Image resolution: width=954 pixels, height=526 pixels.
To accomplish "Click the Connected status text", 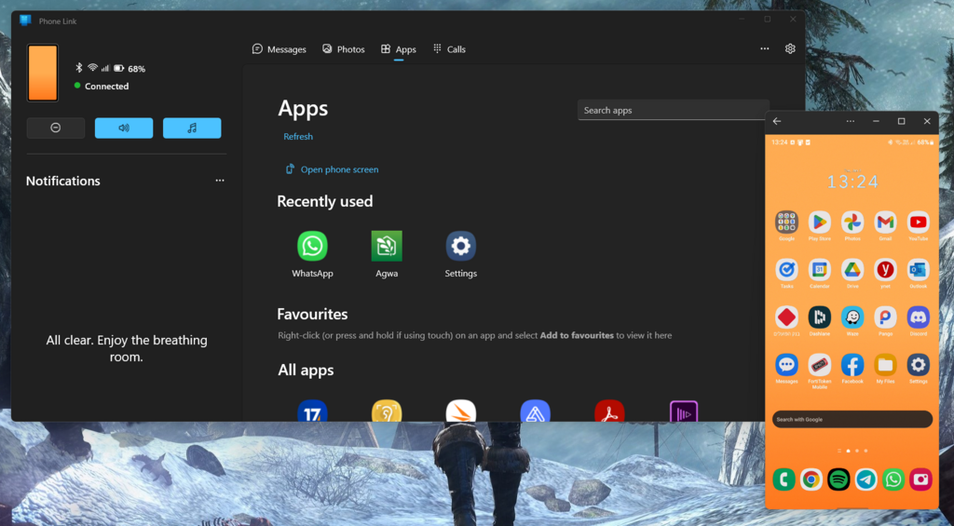I will pos(106,87).
